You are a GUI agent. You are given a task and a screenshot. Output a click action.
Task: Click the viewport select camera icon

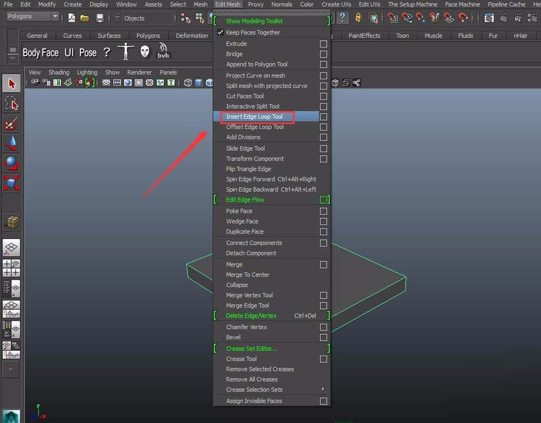click(x=35, y=83)
